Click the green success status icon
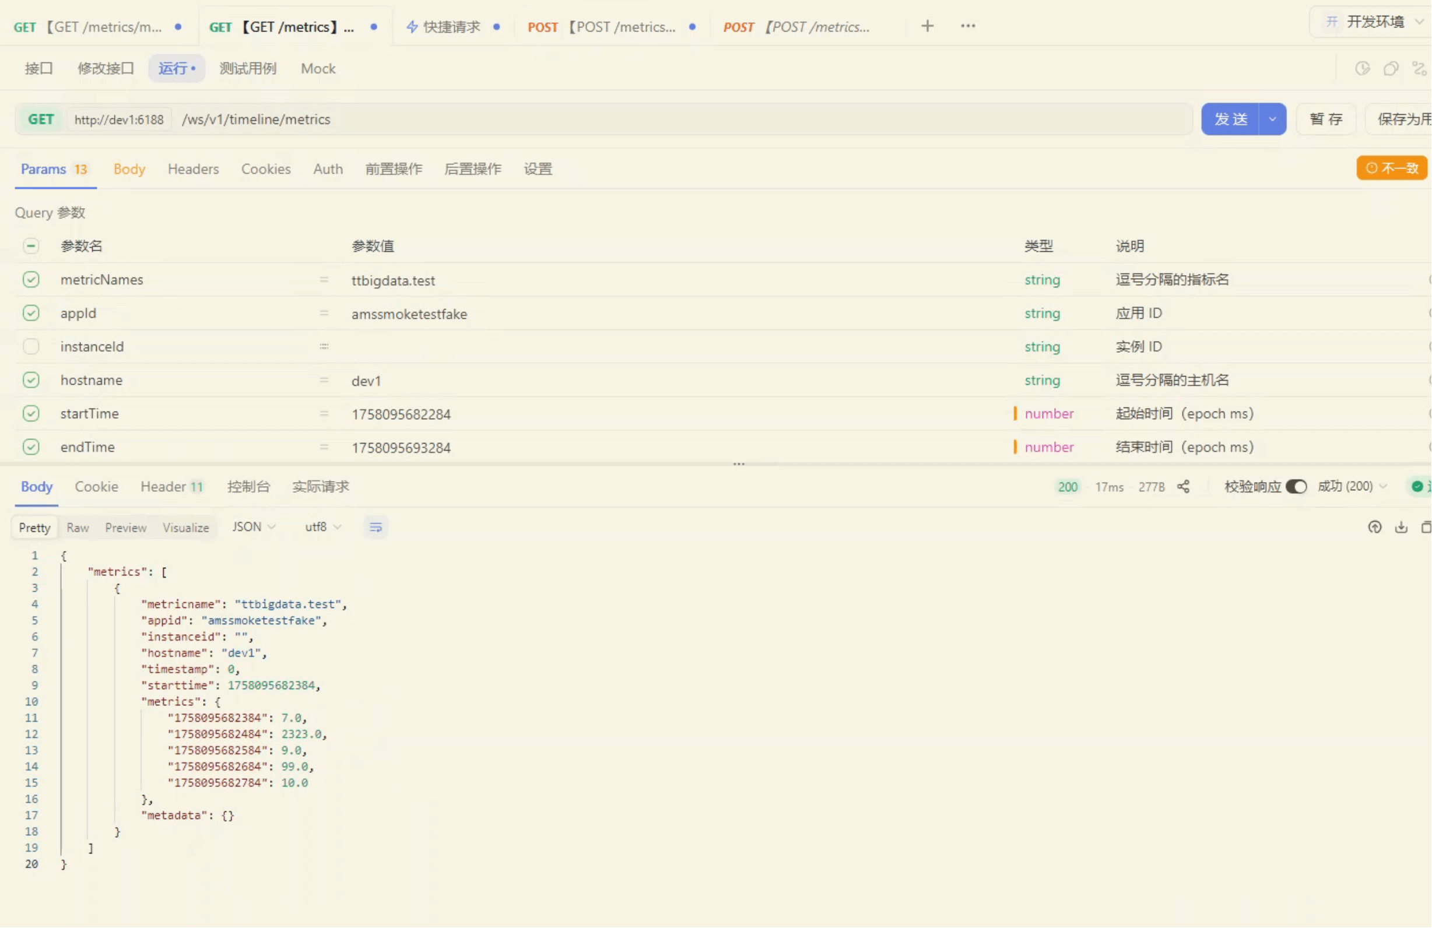Screen dimensions: 1432x928 click(1417, 486)
